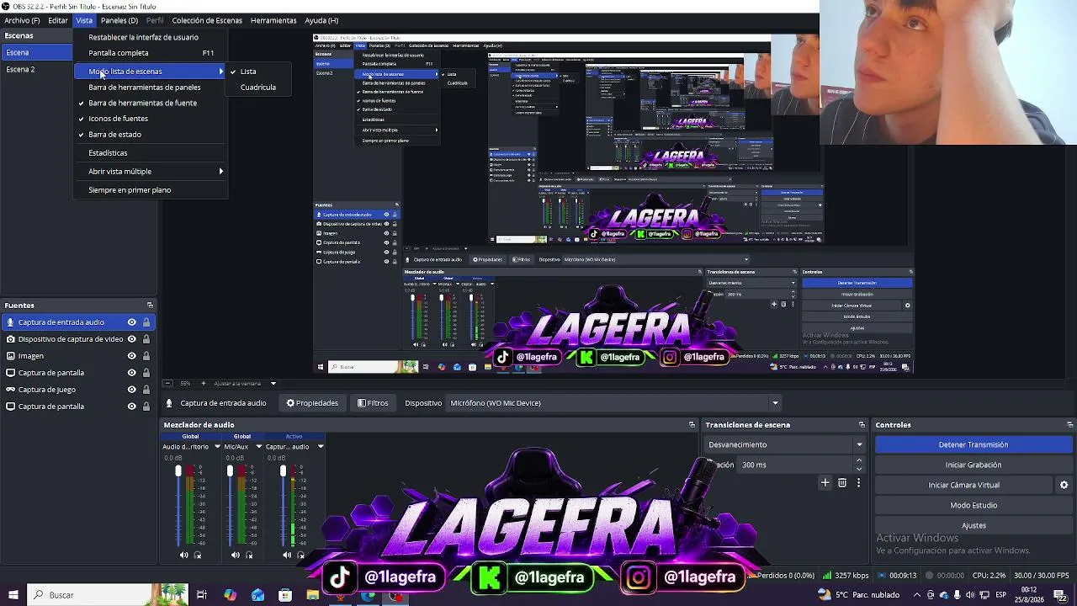The image size is (1077, 606).
Task: Toggle monitoring for Mic/Aux channel
Action: tap(249, 555)
